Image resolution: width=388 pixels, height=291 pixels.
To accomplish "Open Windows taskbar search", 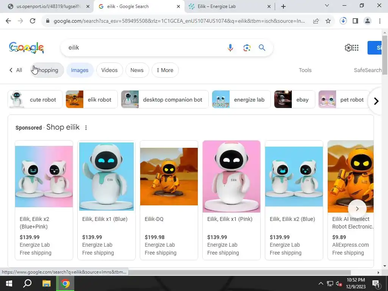I will 27,283.
